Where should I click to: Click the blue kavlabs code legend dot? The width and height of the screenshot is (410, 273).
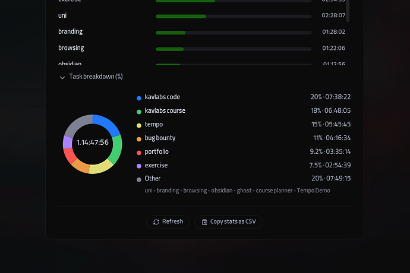pos(139,98)
